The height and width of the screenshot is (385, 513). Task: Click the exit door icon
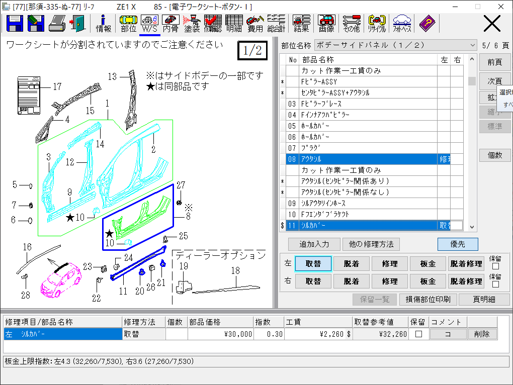click(x=78, y=23)
